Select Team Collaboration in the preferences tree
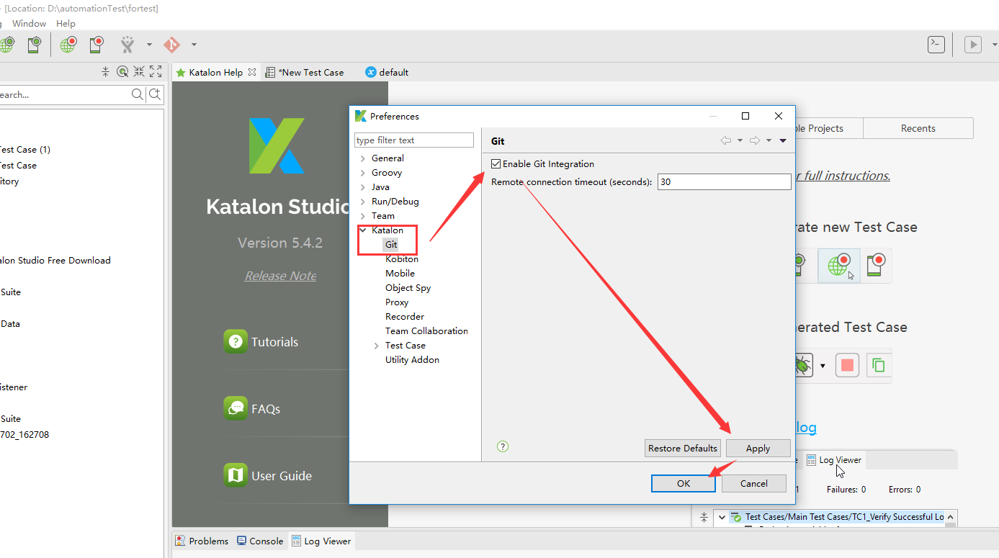Image resolution: width=999 pixels, height=558 pixels. [x=426, y=331]
